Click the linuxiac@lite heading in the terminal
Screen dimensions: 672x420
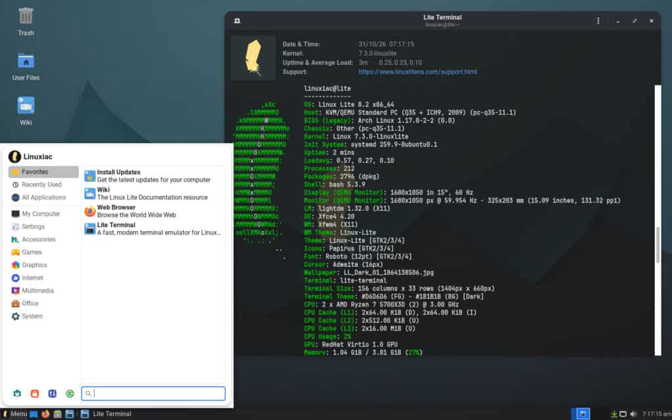[327, 89]
